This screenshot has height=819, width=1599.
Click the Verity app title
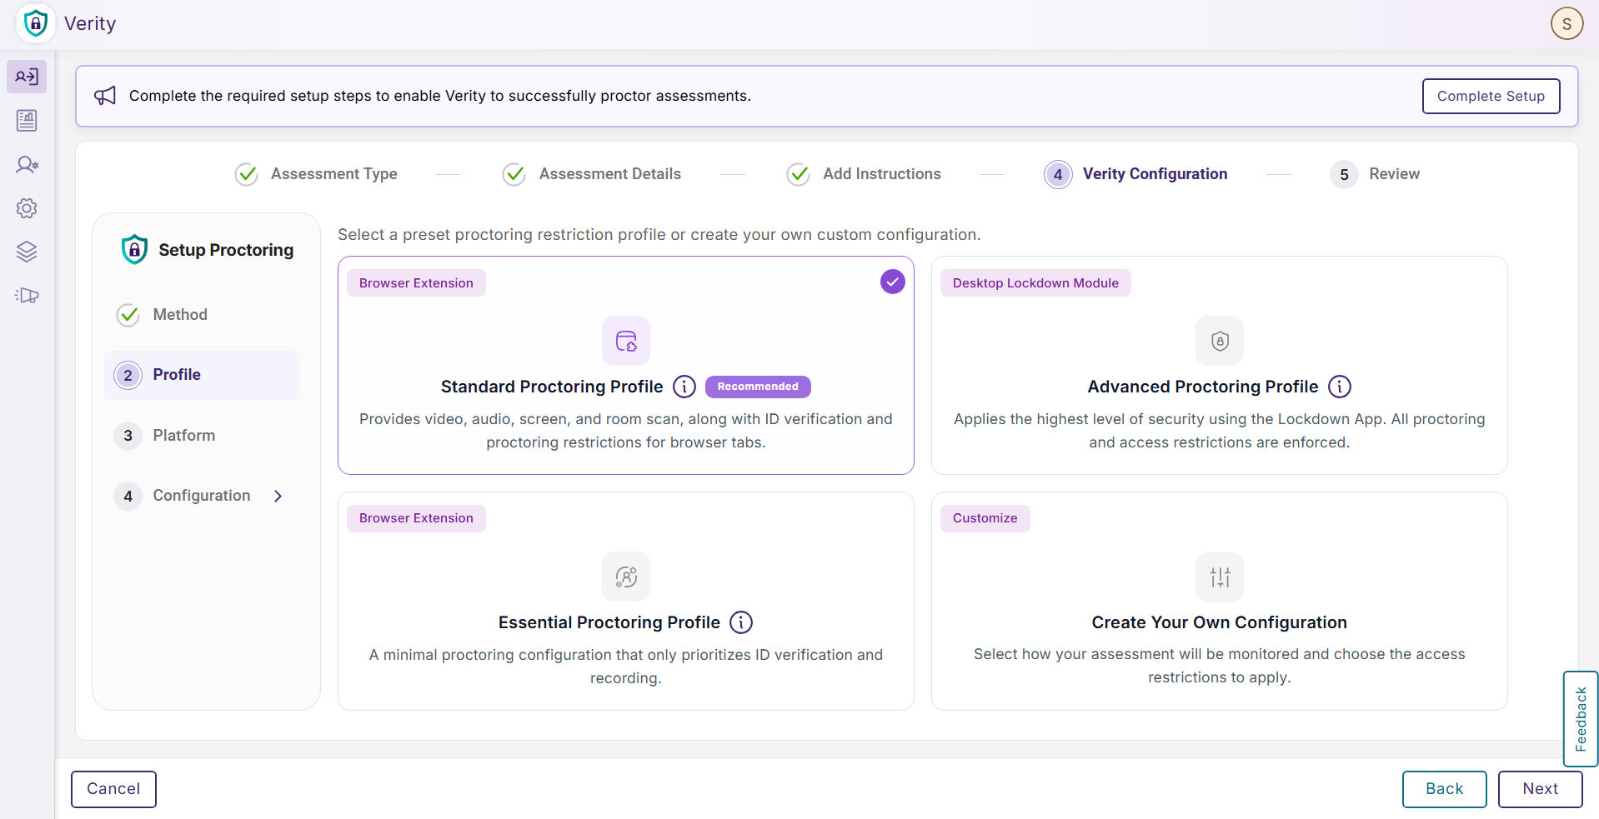90,23
